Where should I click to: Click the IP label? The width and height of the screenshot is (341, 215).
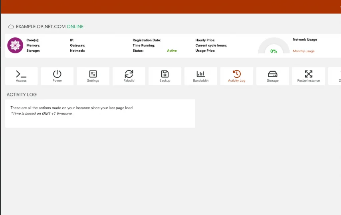(x=72, y=40)
